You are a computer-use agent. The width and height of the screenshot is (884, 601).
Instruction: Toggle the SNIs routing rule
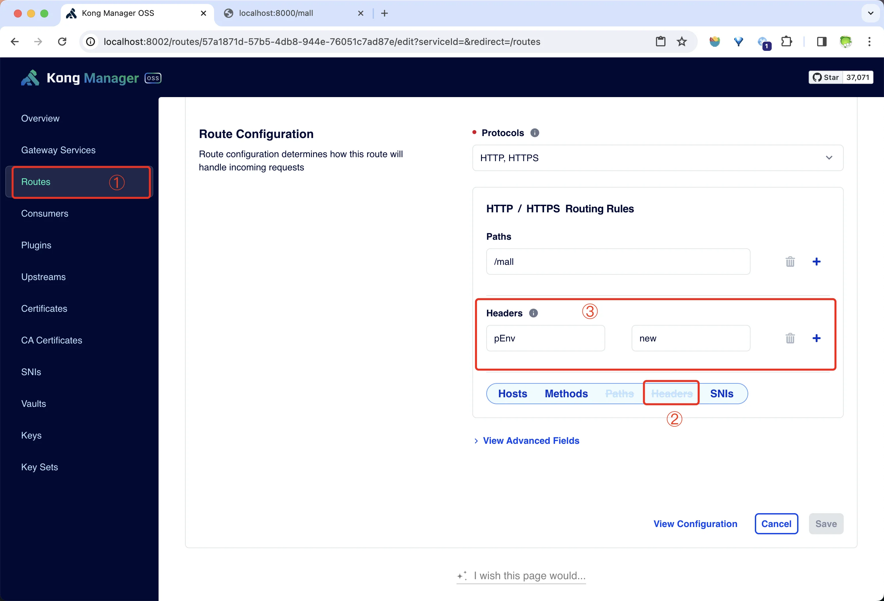click(721, 393)
